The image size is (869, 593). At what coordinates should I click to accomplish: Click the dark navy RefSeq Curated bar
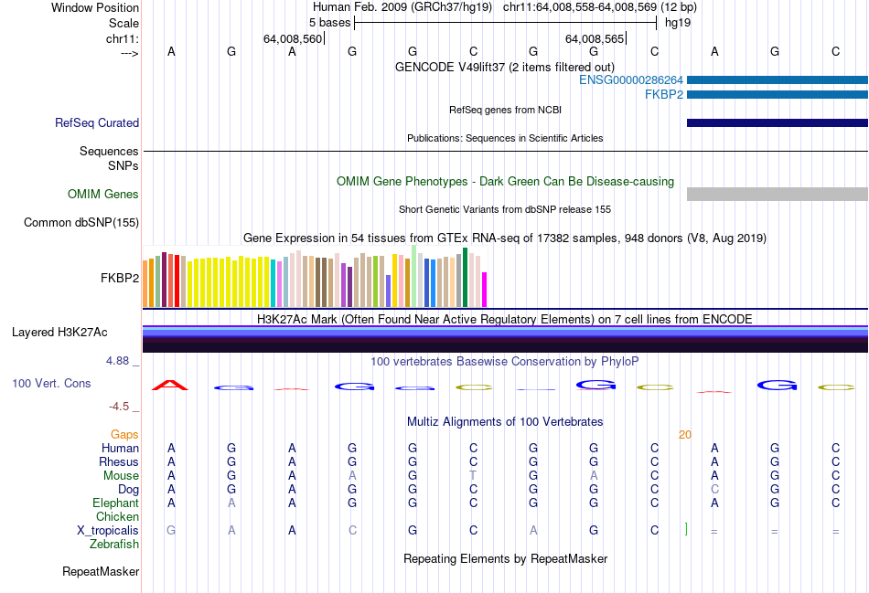(x=777, y=123)
